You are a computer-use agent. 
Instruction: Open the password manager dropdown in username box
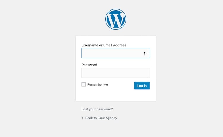coord(146,53)
